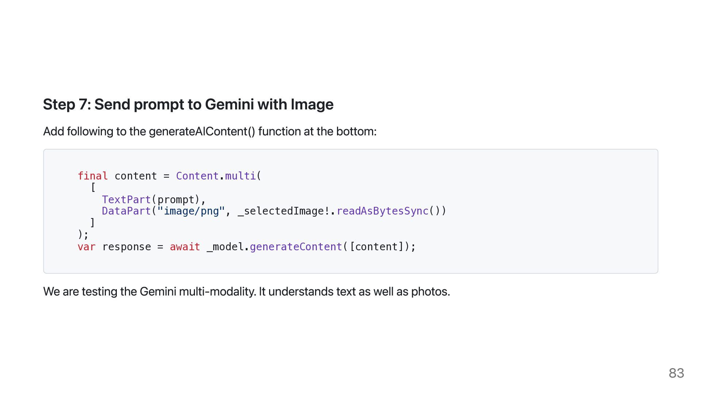Image resolution: width=701 pixels, height=394 pixels.
Task: Click the [content] argument
Action: pos(376,247)
